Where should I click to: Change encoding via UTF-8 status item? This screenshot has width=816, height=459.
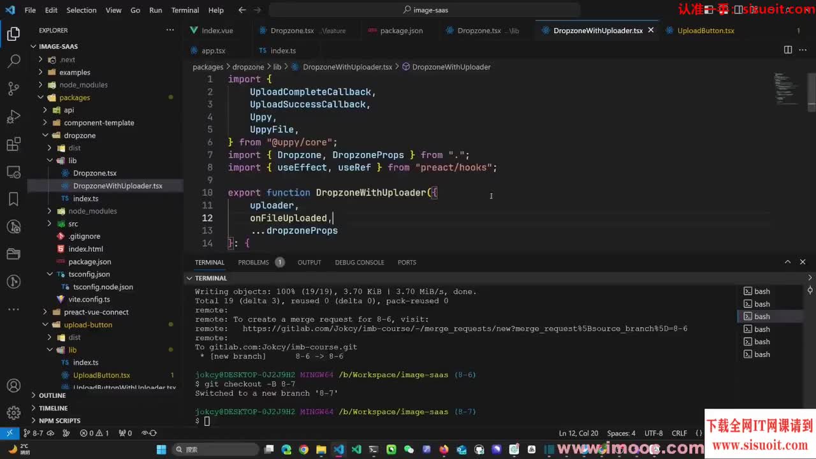653,433
